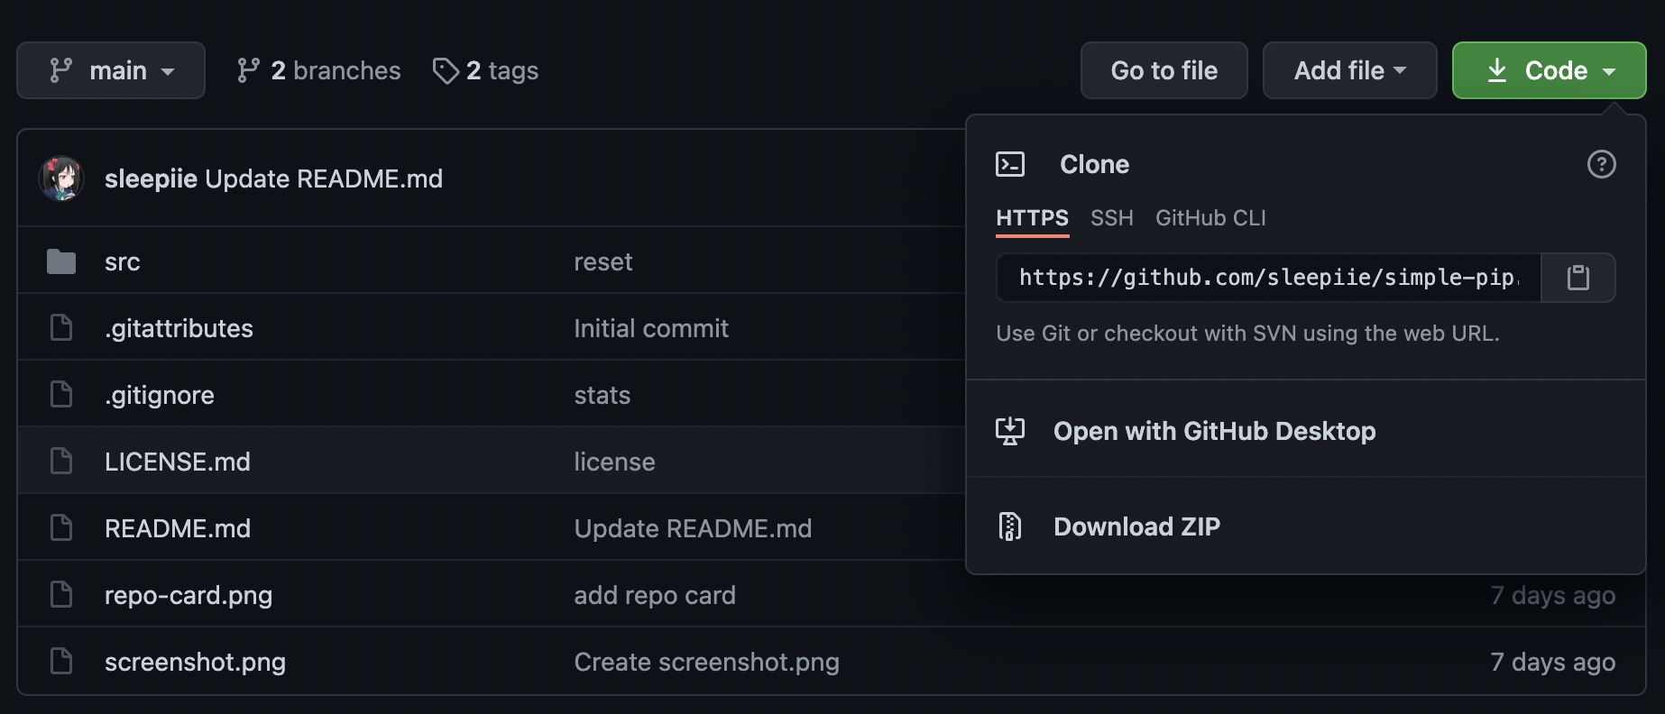The height and width of the screenshot is (714, 1665).
Task: View the 'reset' commit for src
Action: [603, 261]
